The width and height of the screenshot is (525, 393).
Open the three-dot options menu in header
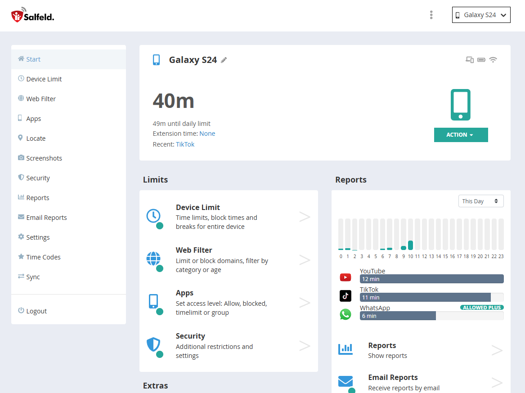(x=431, y=15)
